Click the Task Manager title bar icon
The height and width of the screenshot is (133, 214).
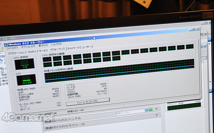click(6, 45)
